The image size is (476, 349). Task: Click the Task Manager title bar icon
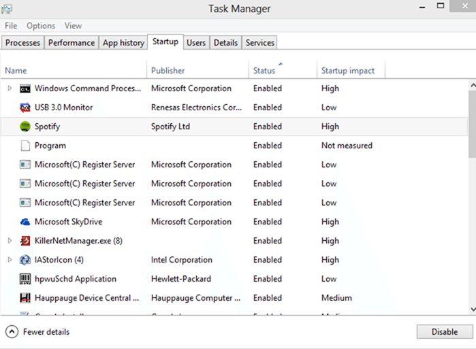click(x=7, y=9)
